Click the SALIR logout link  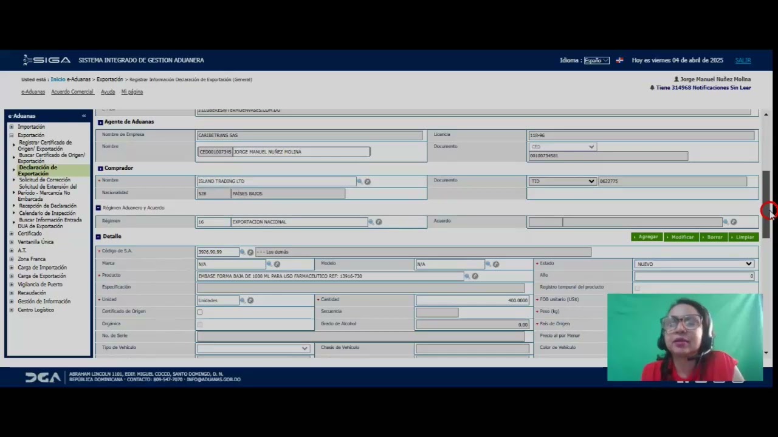click(743, 61)
